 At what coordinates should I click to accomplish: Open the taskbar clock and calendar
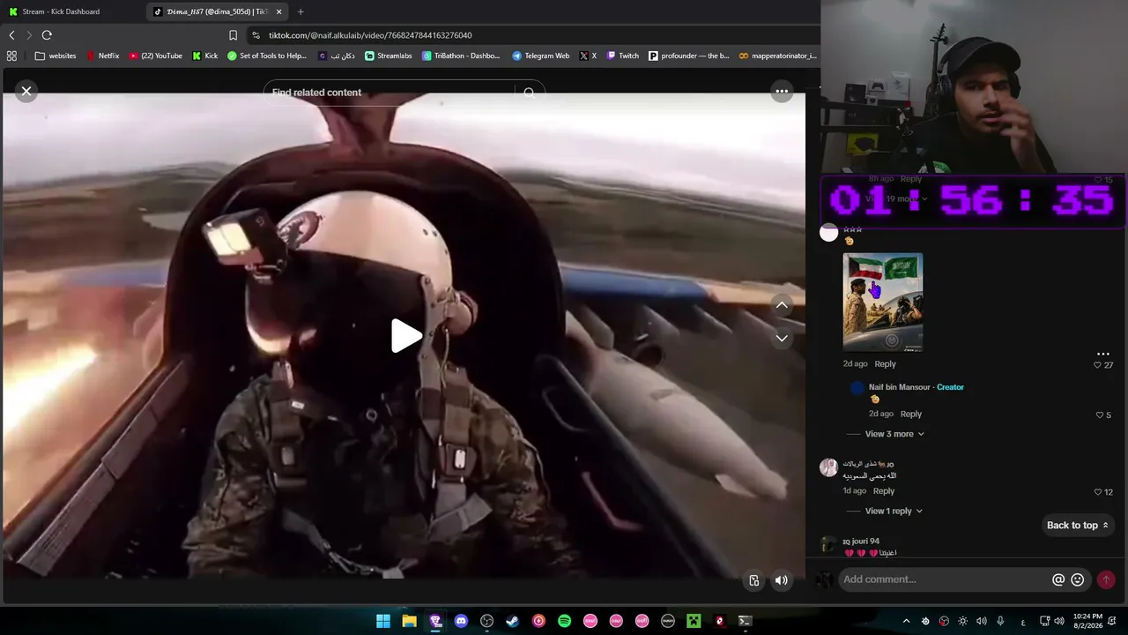[1087, 621]
